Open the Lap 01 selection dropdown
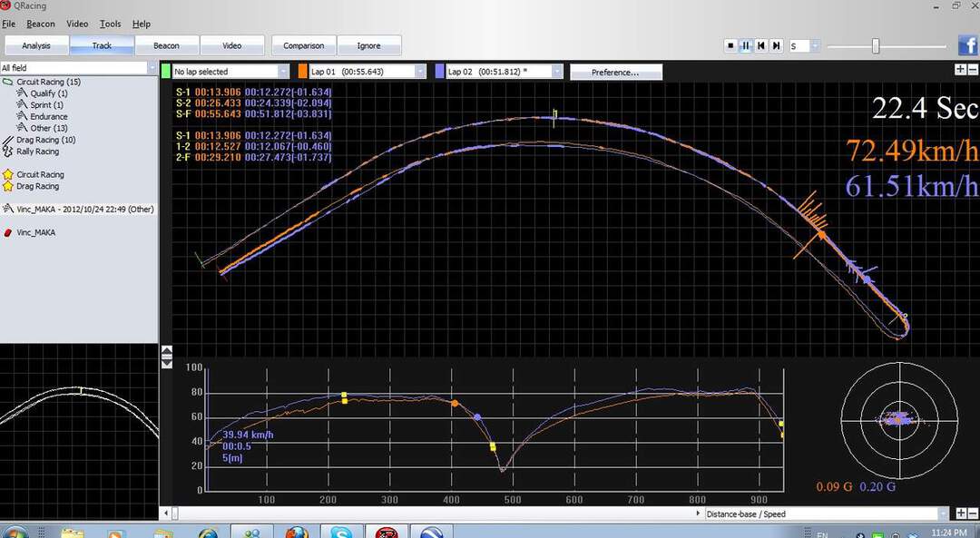The image size is (980, 538). [422, 71]
